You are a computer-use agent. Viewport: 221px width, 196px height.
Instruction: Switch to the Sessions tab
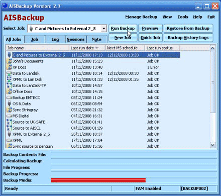pos(76,40)
